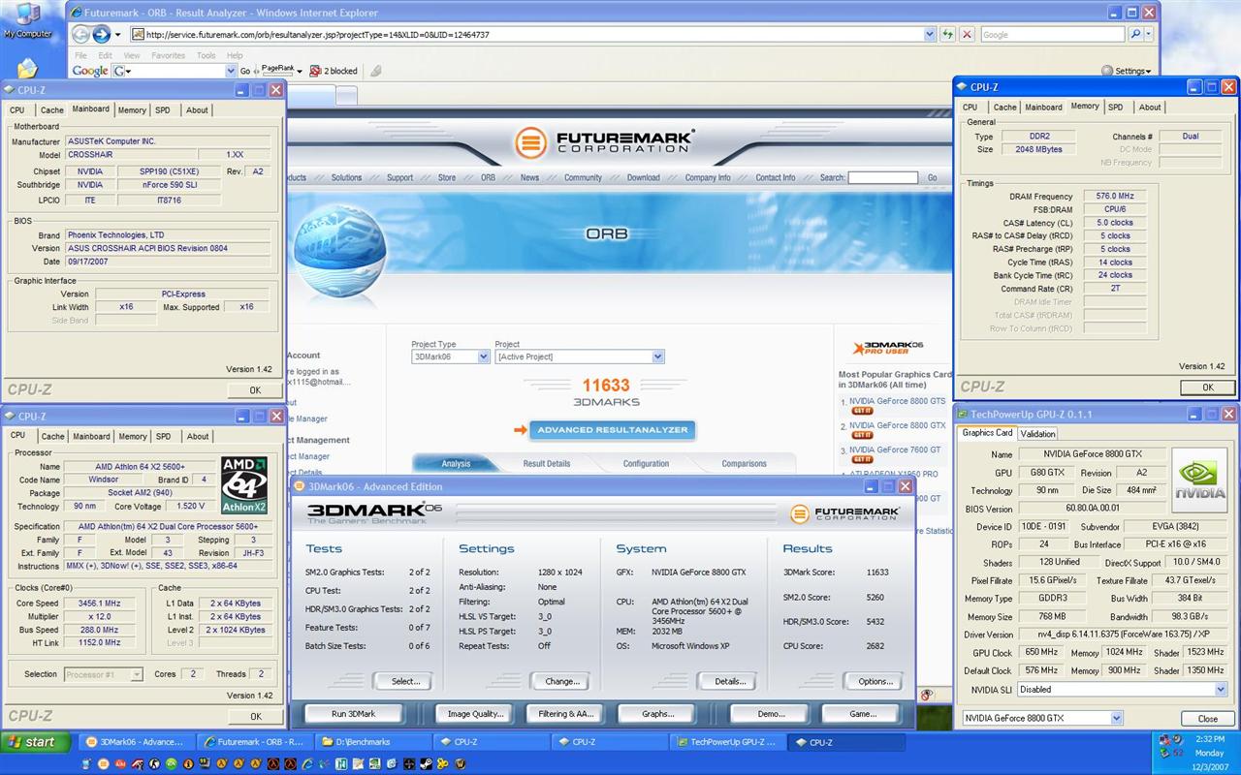This screenshot has width=1241, height=775.
Task: Click the '2 blocked' popup blocker icon
Action: [x=334, y=71]
